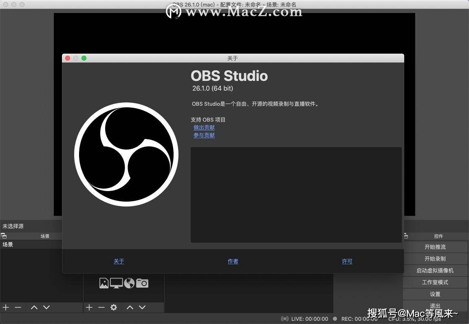
Task: Close the 关于 (About) dialog with red button
Action: tap(68, 58)
